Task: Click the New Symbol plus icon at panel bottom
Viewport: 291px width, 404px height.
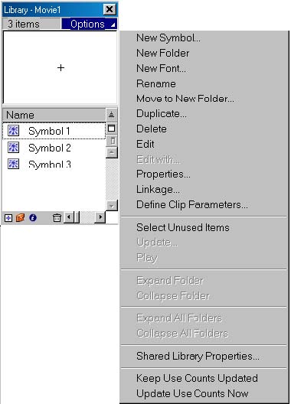Action: click(8, 218)
